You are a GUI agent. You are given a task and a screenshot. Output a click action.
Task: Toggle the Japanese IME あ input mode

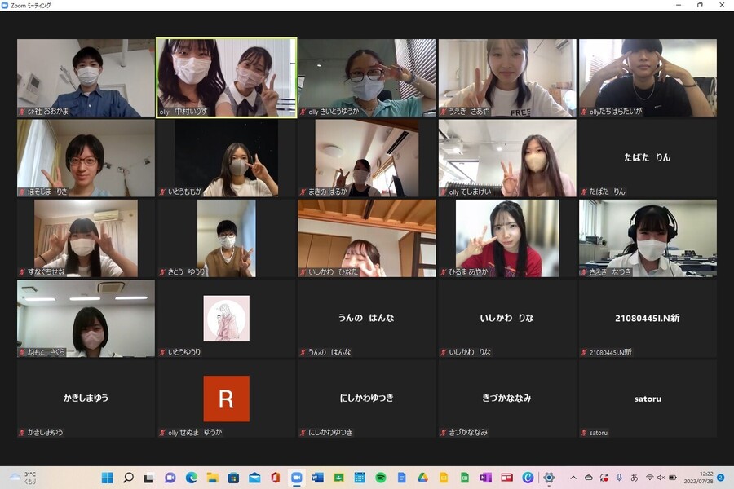point(635,478)
